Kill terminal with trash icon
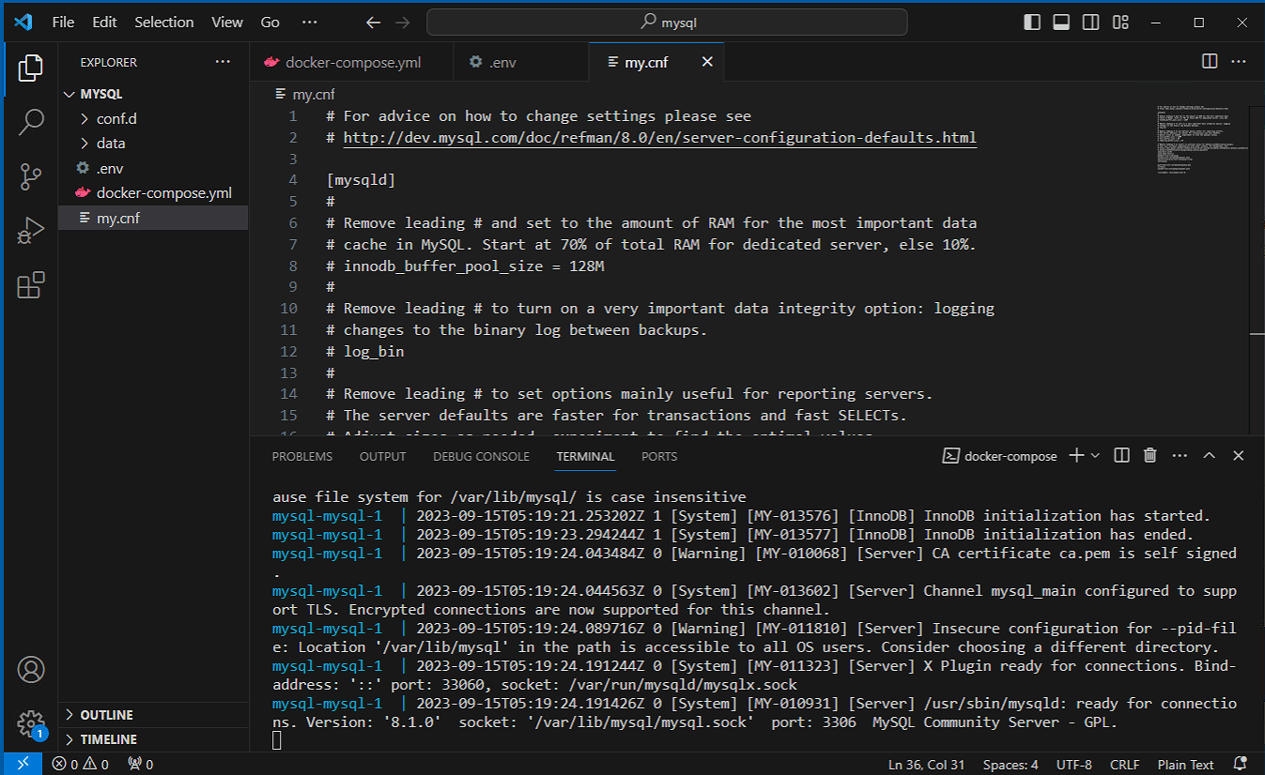The image size is (1265, 775). [1149, 456]
